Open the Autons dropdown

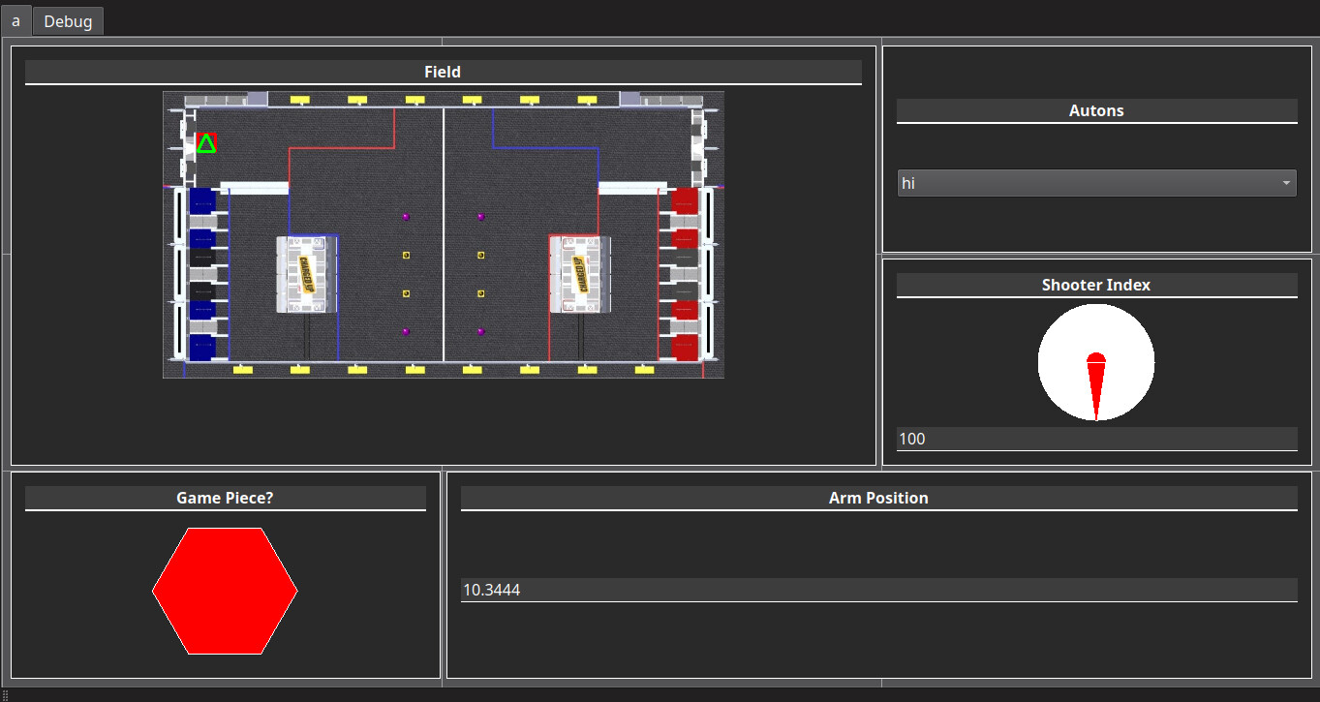point(1096,183)
